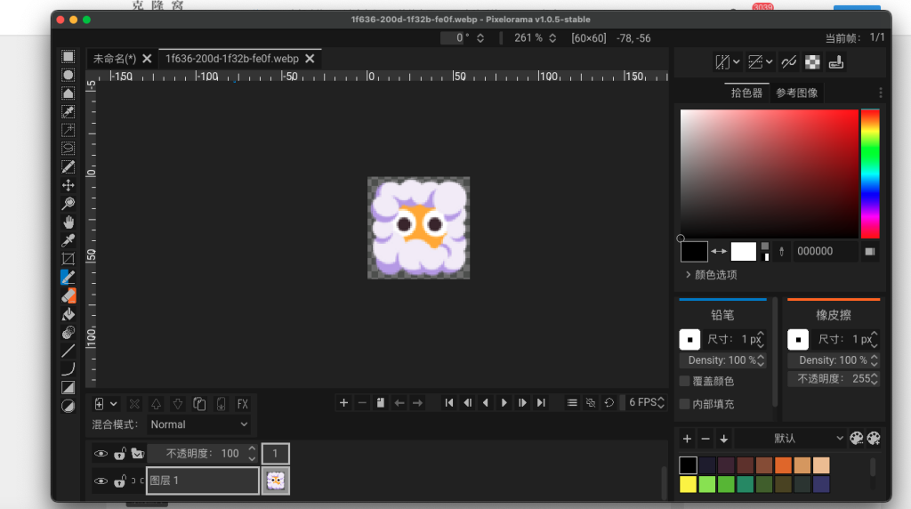Select the polygon selection tool
This screenshot has height=509, width=911.
click(68, 93)
